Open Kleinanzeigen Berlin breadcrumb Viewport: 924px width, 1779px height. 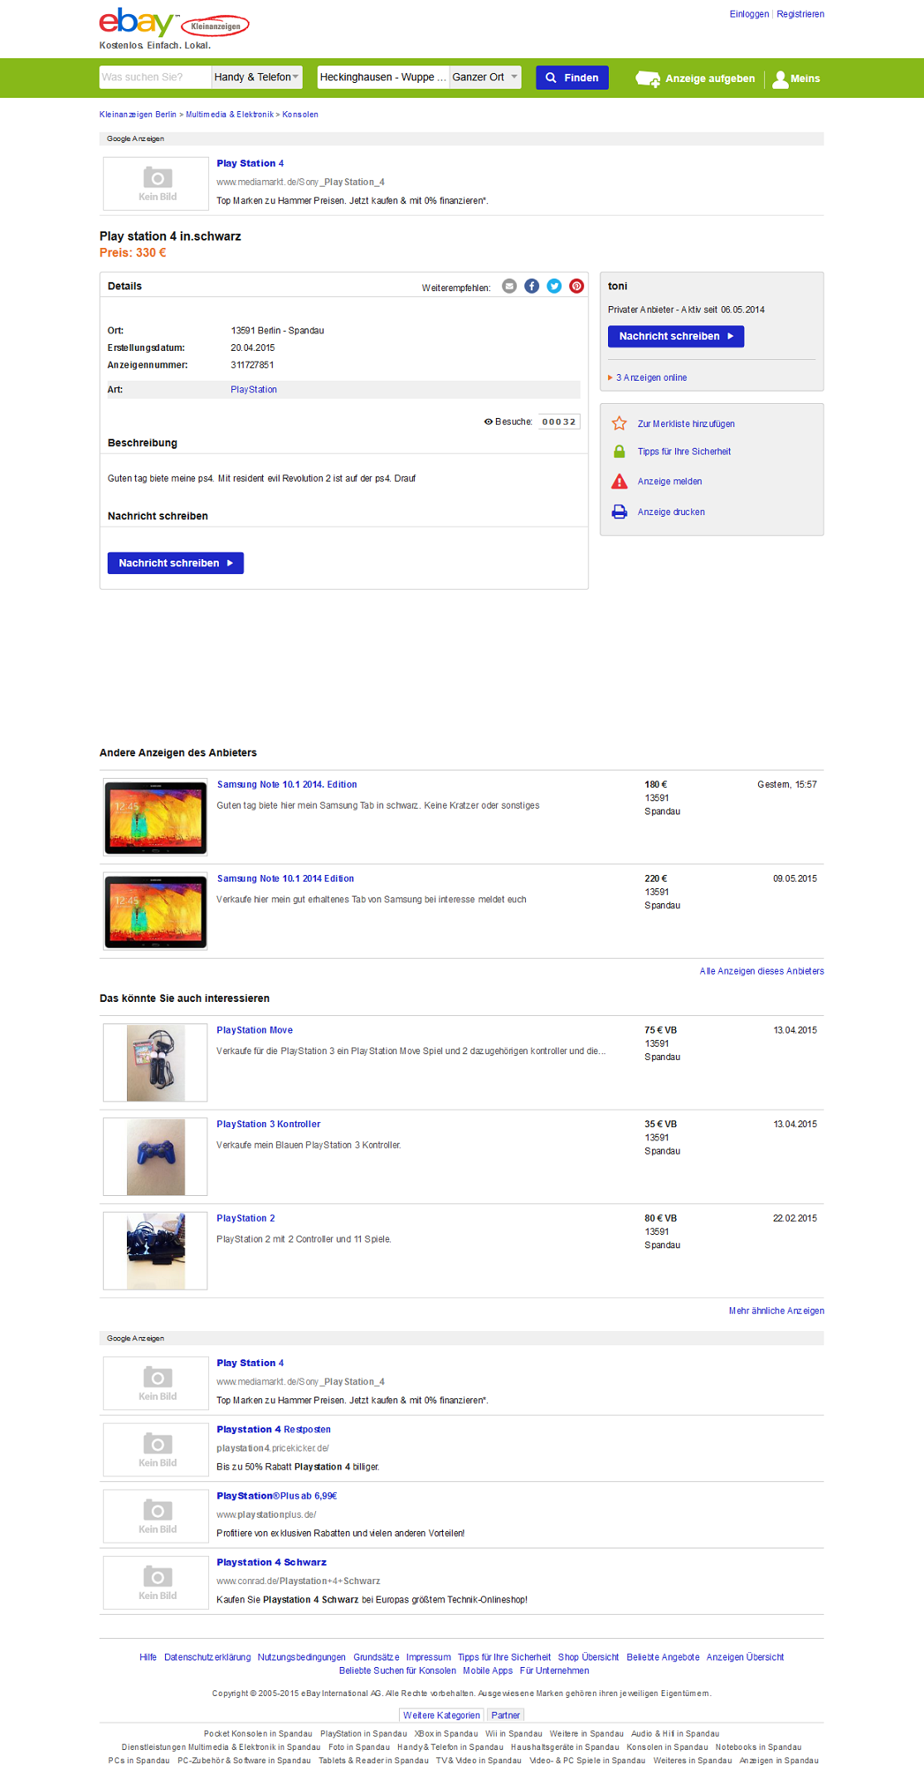click(138, 114)
